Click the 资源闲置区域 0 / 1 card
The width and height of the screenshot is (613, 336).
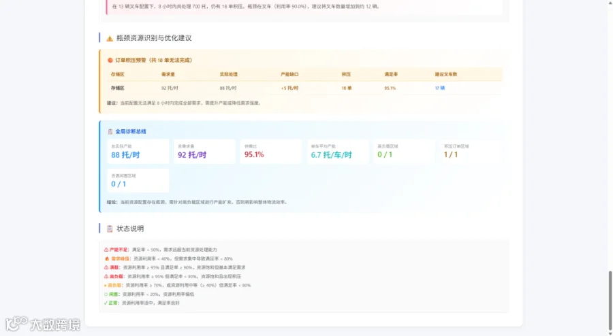138,180
